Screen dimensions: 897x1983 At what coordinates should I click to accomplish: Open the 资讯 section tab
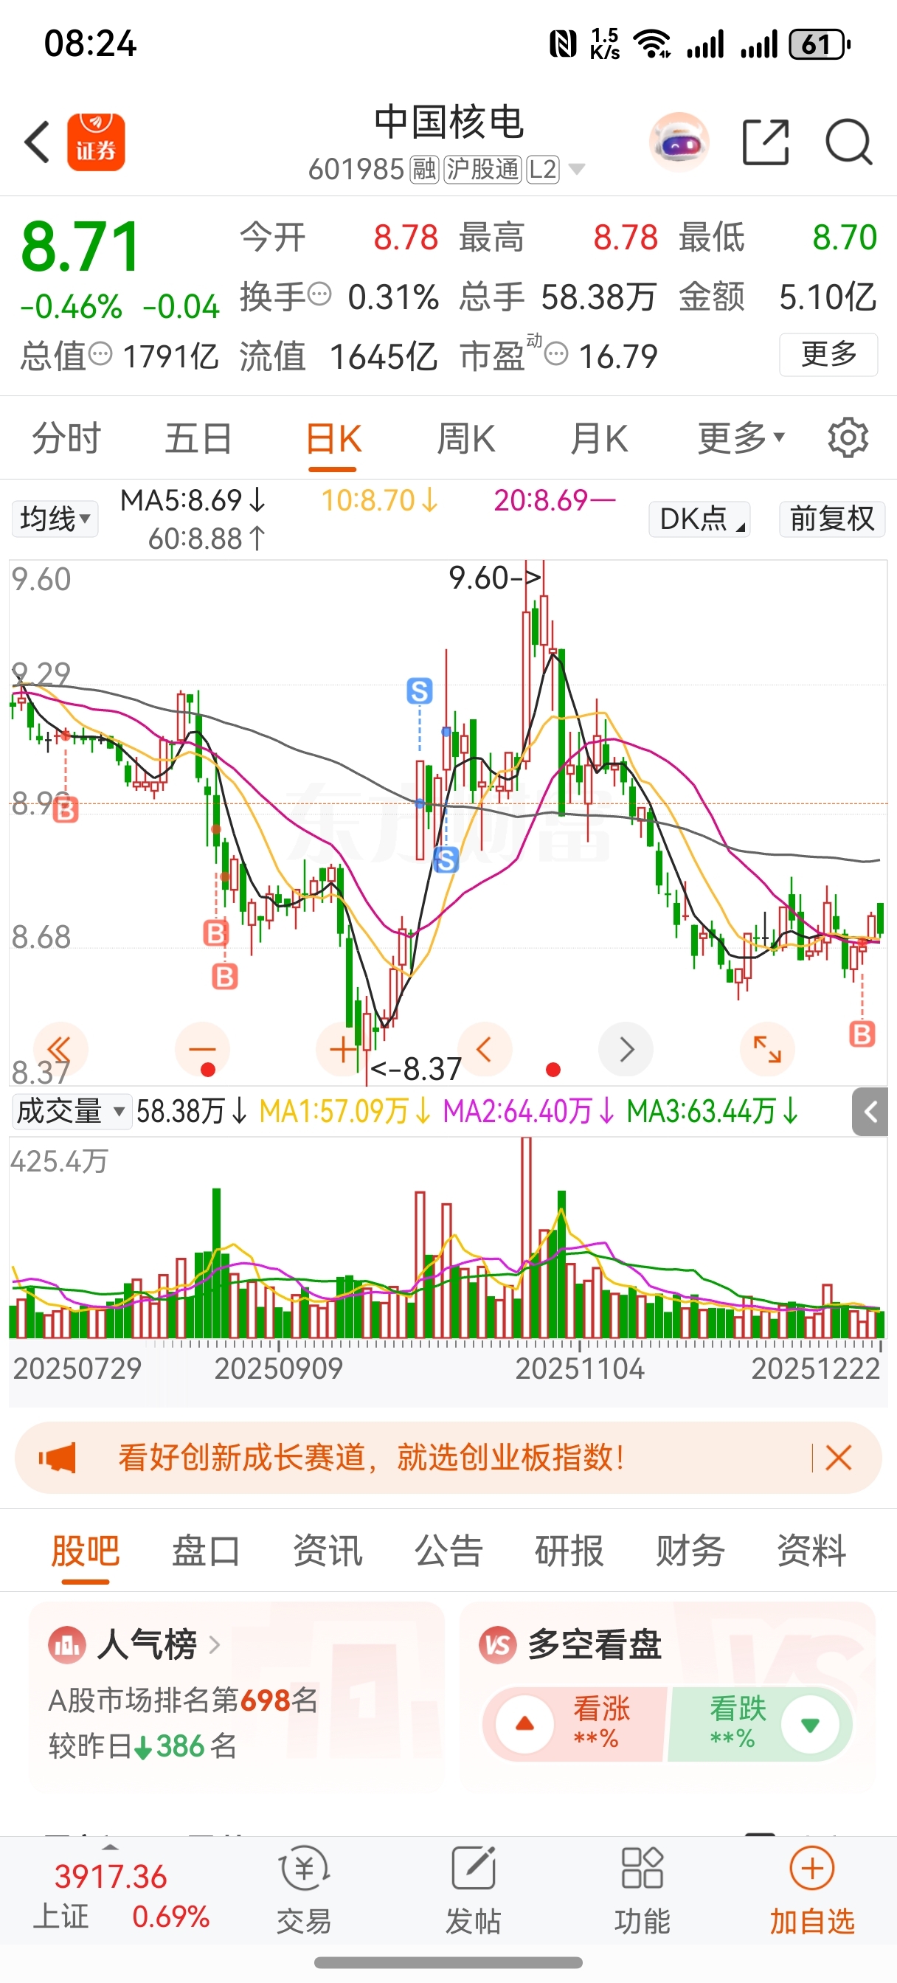tap(328, 1551)
